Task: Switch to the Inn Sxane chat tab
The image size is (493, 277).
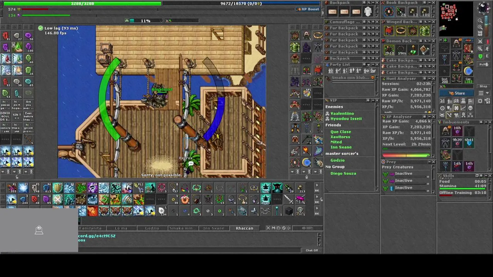Action: pos(213,228)
